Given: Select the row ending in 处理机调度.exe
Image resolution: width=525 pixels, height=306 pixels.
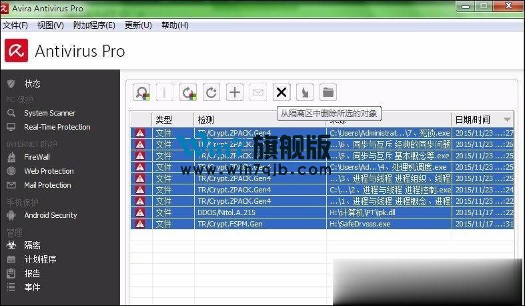Looking at the screenshot, I should click(x=322, y=167).
